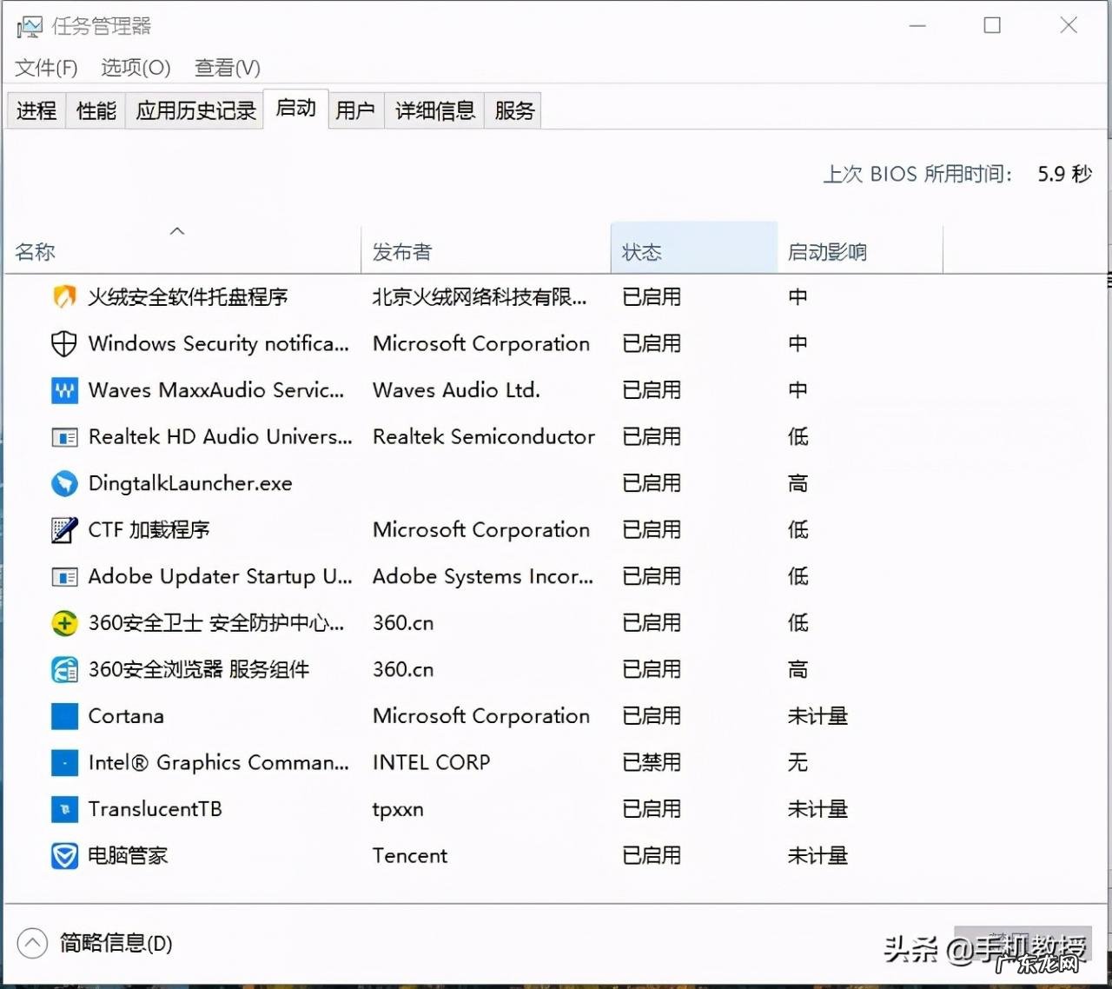Click the 电脑管家 Tencent shield icon

[x=63, y=855]
